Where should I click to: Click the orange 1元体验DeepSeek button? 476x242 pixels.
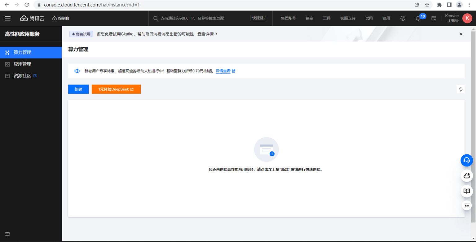[x=116, y=89]
